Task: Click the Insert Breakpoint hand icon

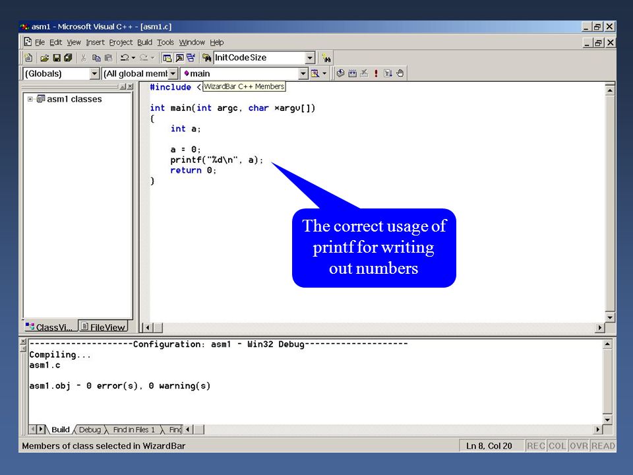Action: tap(400, 73)
